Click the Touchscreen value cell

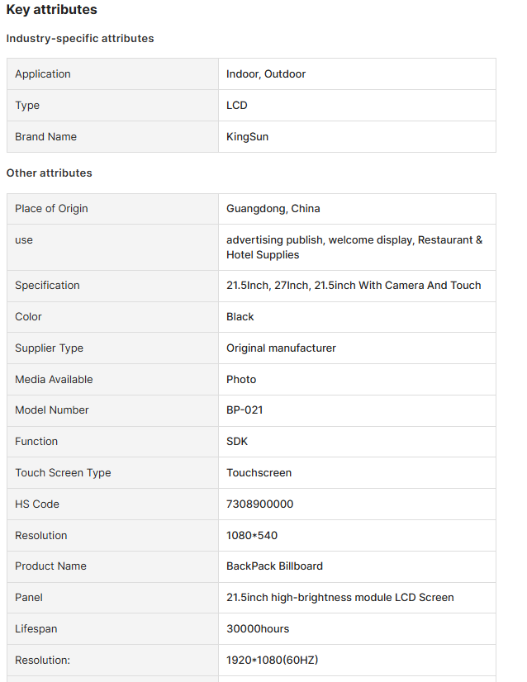[x=357, y=472]
